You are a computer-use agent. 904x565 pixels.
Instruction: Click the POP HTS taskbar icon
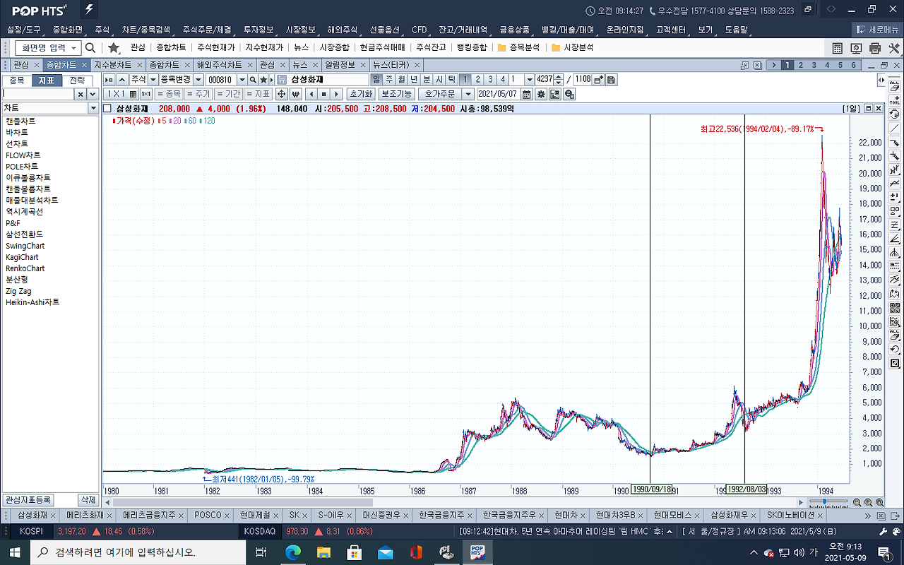[x=477, y=552]
